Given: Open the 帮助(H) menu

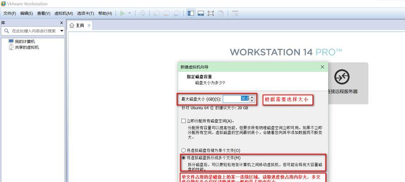Looking at the screenshot, I should [105, 13].
